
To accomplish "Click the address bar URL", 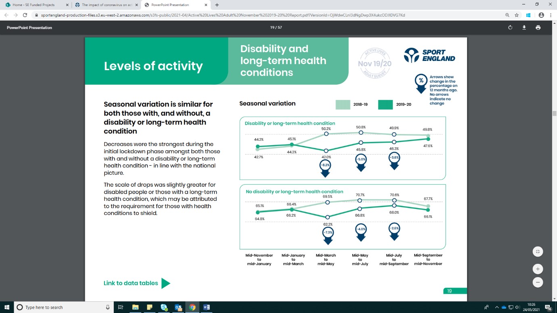I will 223,15.
